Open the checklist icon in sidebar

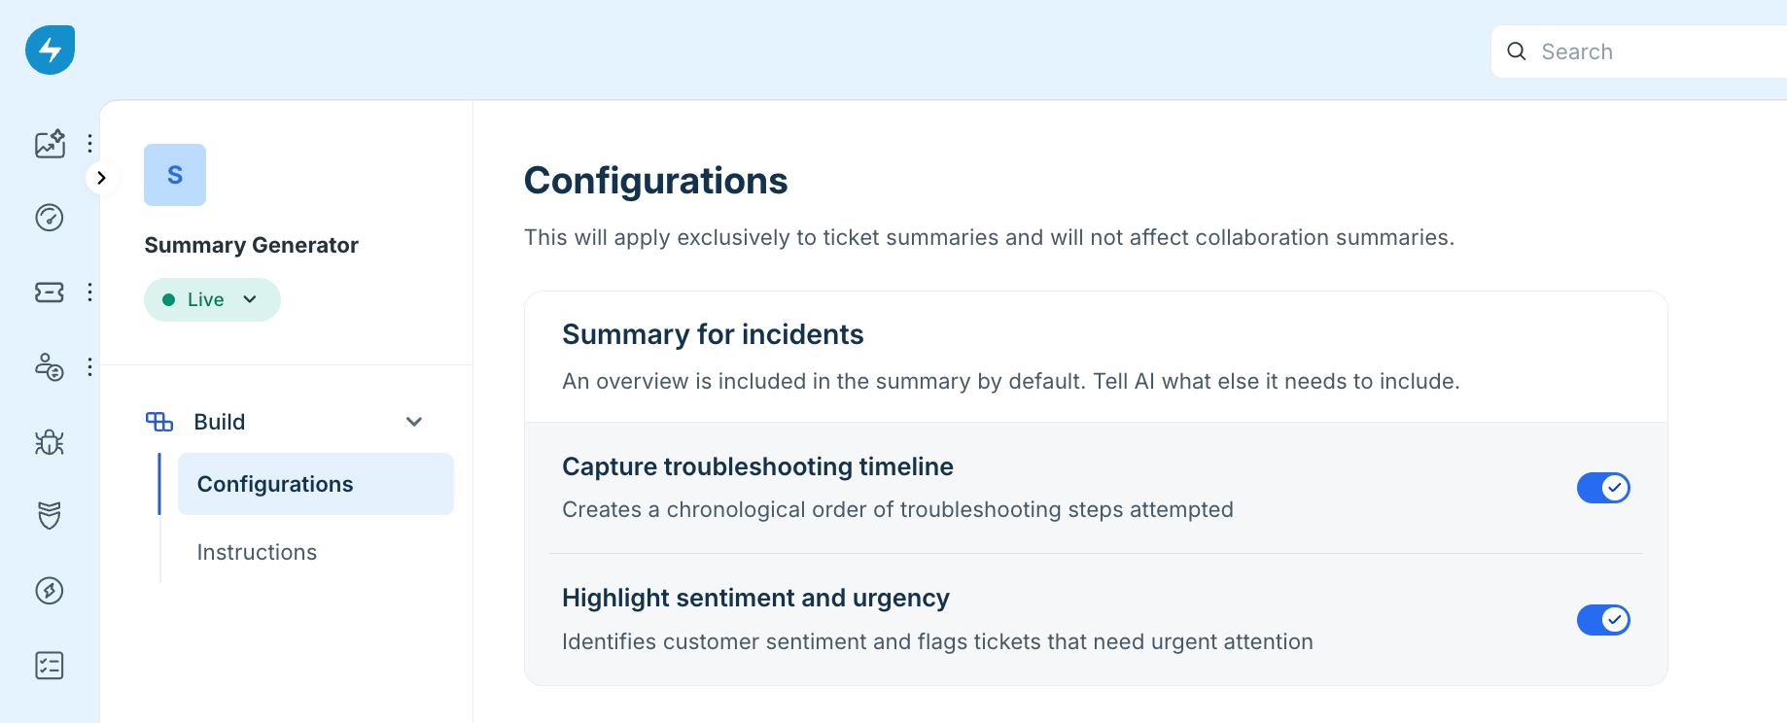click(50, 666)
